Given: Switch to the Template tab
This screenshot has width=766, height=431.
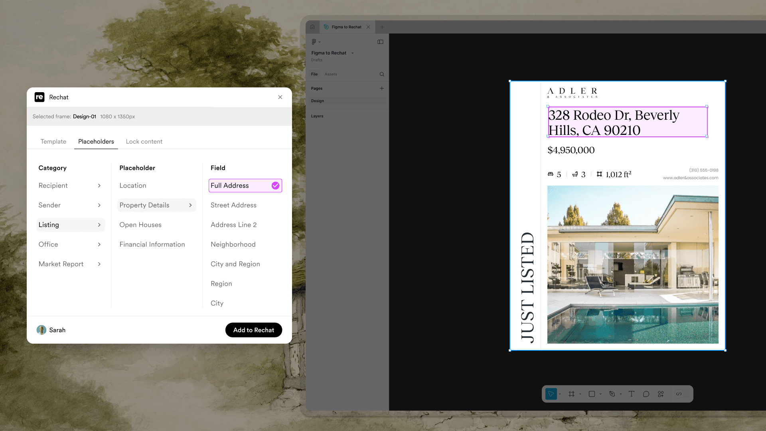Looking at the screenshot, I should 53,141.
